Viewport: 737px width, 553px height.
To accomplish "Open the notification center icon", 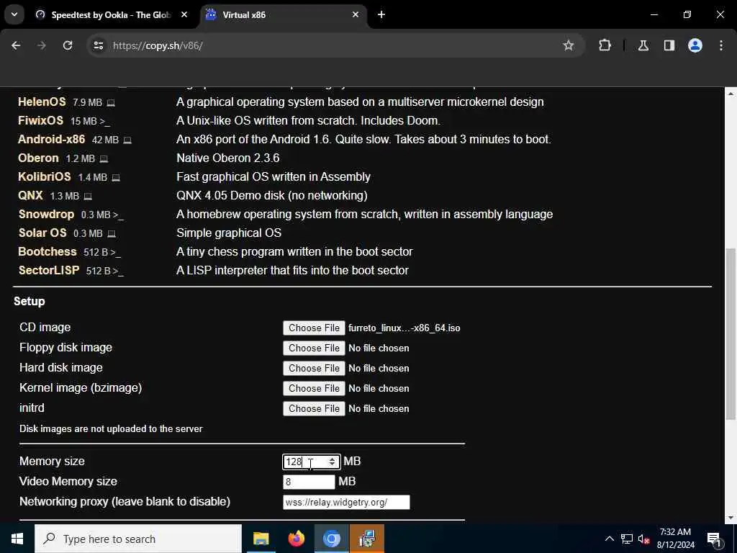I will click(715, 539).
